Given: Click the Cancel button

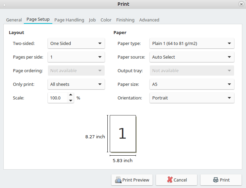Looking at the screenshot, I should tap(176, 180).
